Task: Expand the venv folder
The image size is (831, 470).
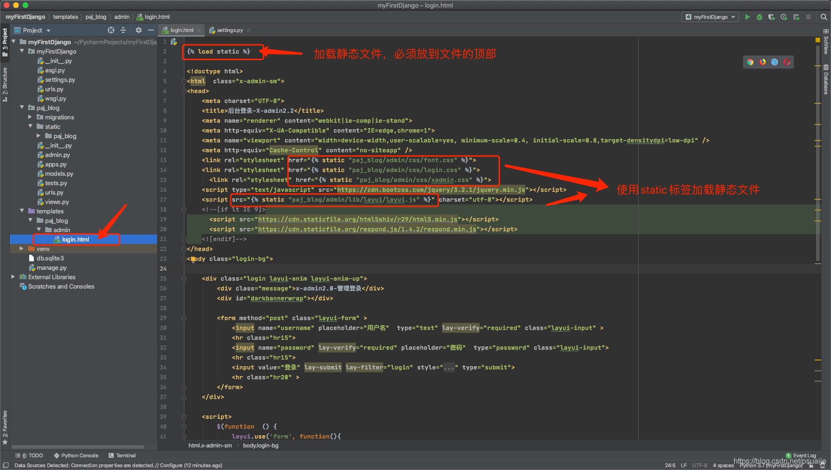Action: tap(22, 249)
